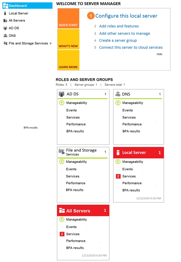Select All Servers in navigation pane

pyautogui.click(x=17, y=20)
